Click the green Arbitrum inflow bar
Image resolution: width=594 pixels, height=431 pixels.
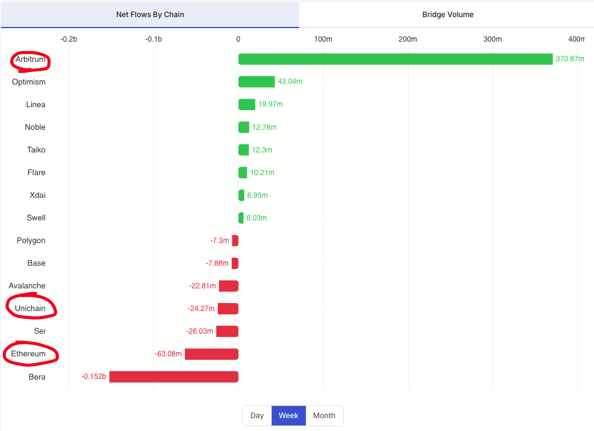[396, 59]
